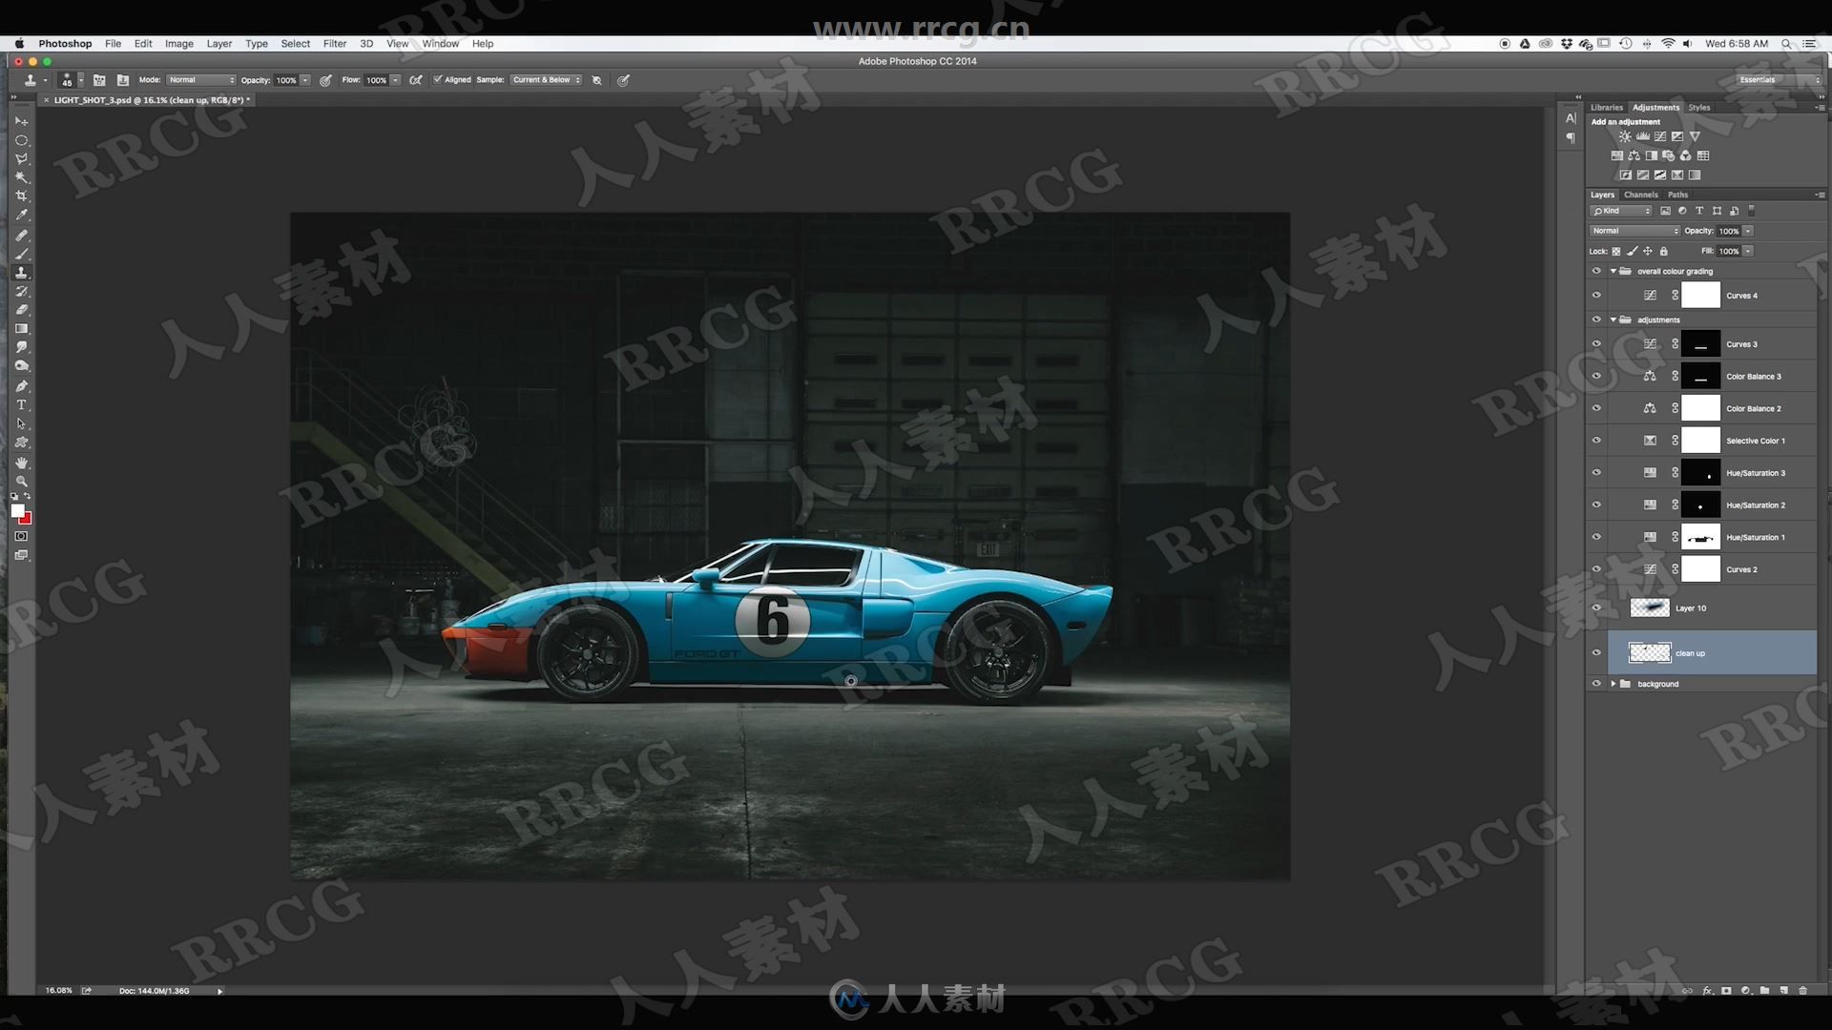Viewport: 1832px width, 1030px height.
Task: Add a Curves adjustment from Adjustments panel
Action: point(1660,136)
